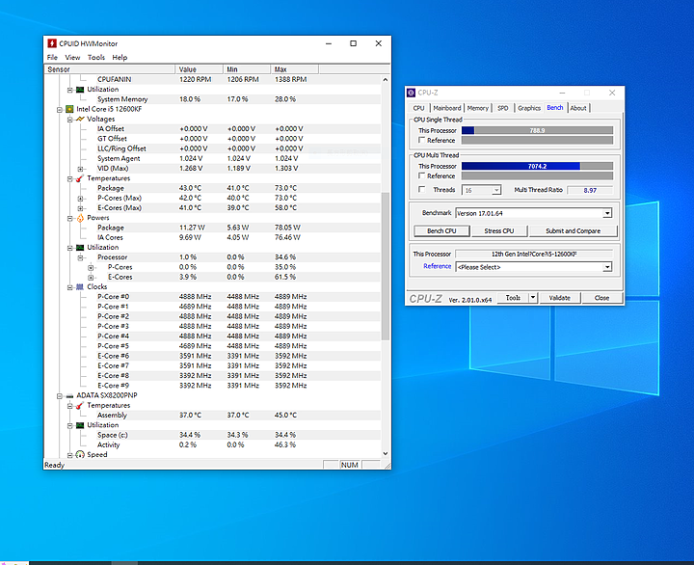Open the File menu in HWMonitor
This screenshot has width=694, height=565.
[52, 58]
